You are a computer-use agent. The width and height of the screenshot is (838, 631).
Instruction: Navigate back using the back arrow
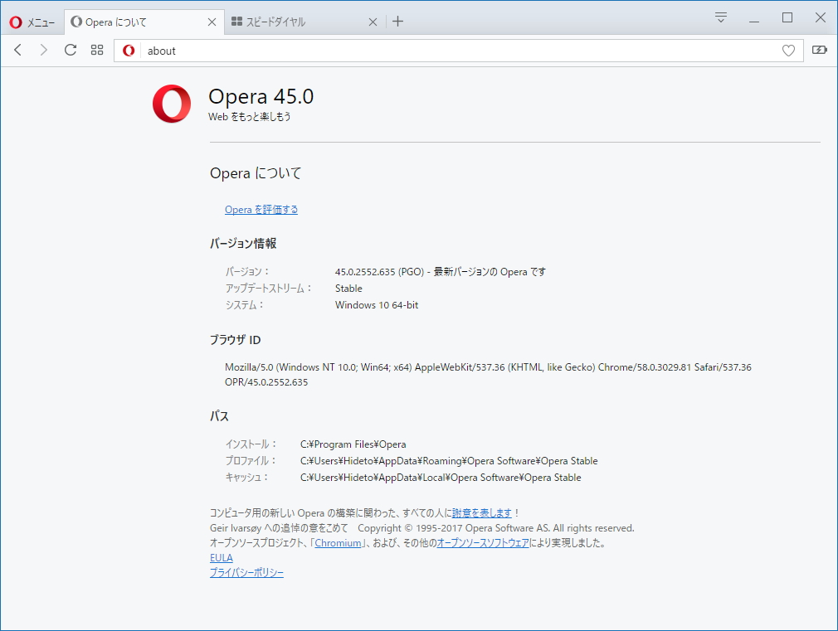click(17, 50)
